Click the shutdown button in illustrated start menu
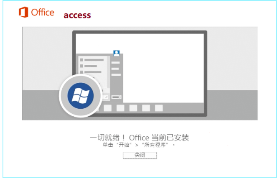The width and height of the screenshot is (278, 179). [116, 97]
